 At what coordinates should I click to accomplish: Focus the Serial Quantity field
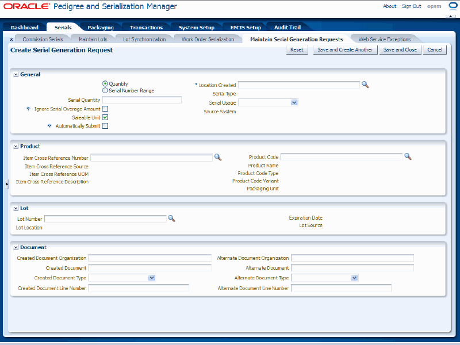coord(142,99)
